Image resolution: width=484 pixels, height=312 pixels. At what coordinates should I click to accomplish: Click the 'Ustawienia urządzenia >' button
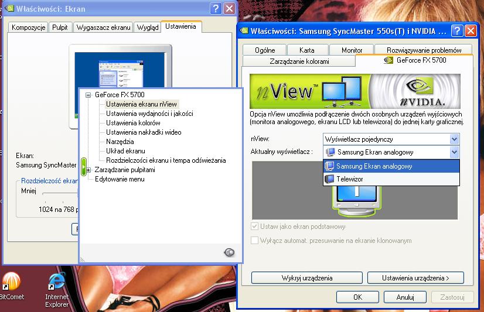tap(415, 277)
